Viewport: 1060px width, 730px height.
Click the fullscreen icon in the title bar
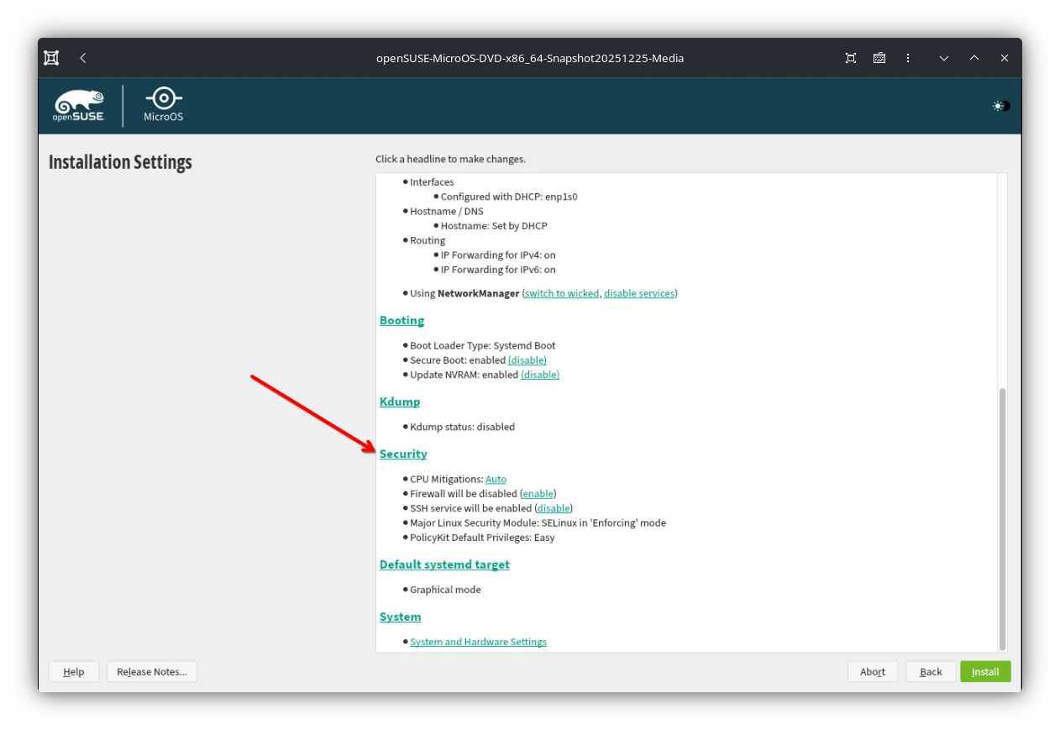point(850,58)
